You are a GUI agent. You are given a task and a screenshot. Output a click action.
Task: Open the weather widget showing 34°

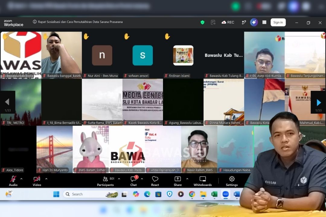[x=9, y=194]
